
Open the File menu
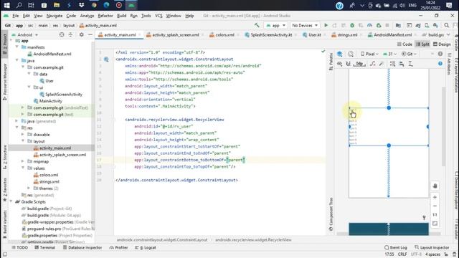tap(16, 16)
